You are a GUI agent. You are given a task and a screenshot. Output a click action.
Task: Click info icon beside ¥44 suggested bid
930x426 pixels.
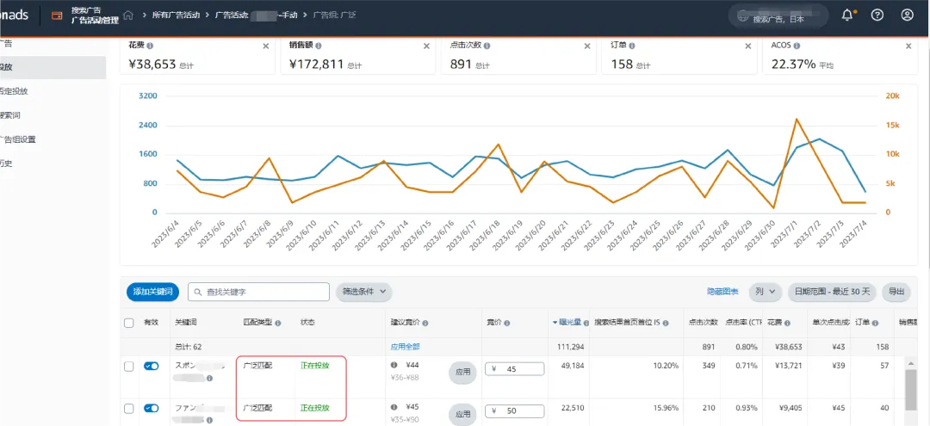coord(394,365)
